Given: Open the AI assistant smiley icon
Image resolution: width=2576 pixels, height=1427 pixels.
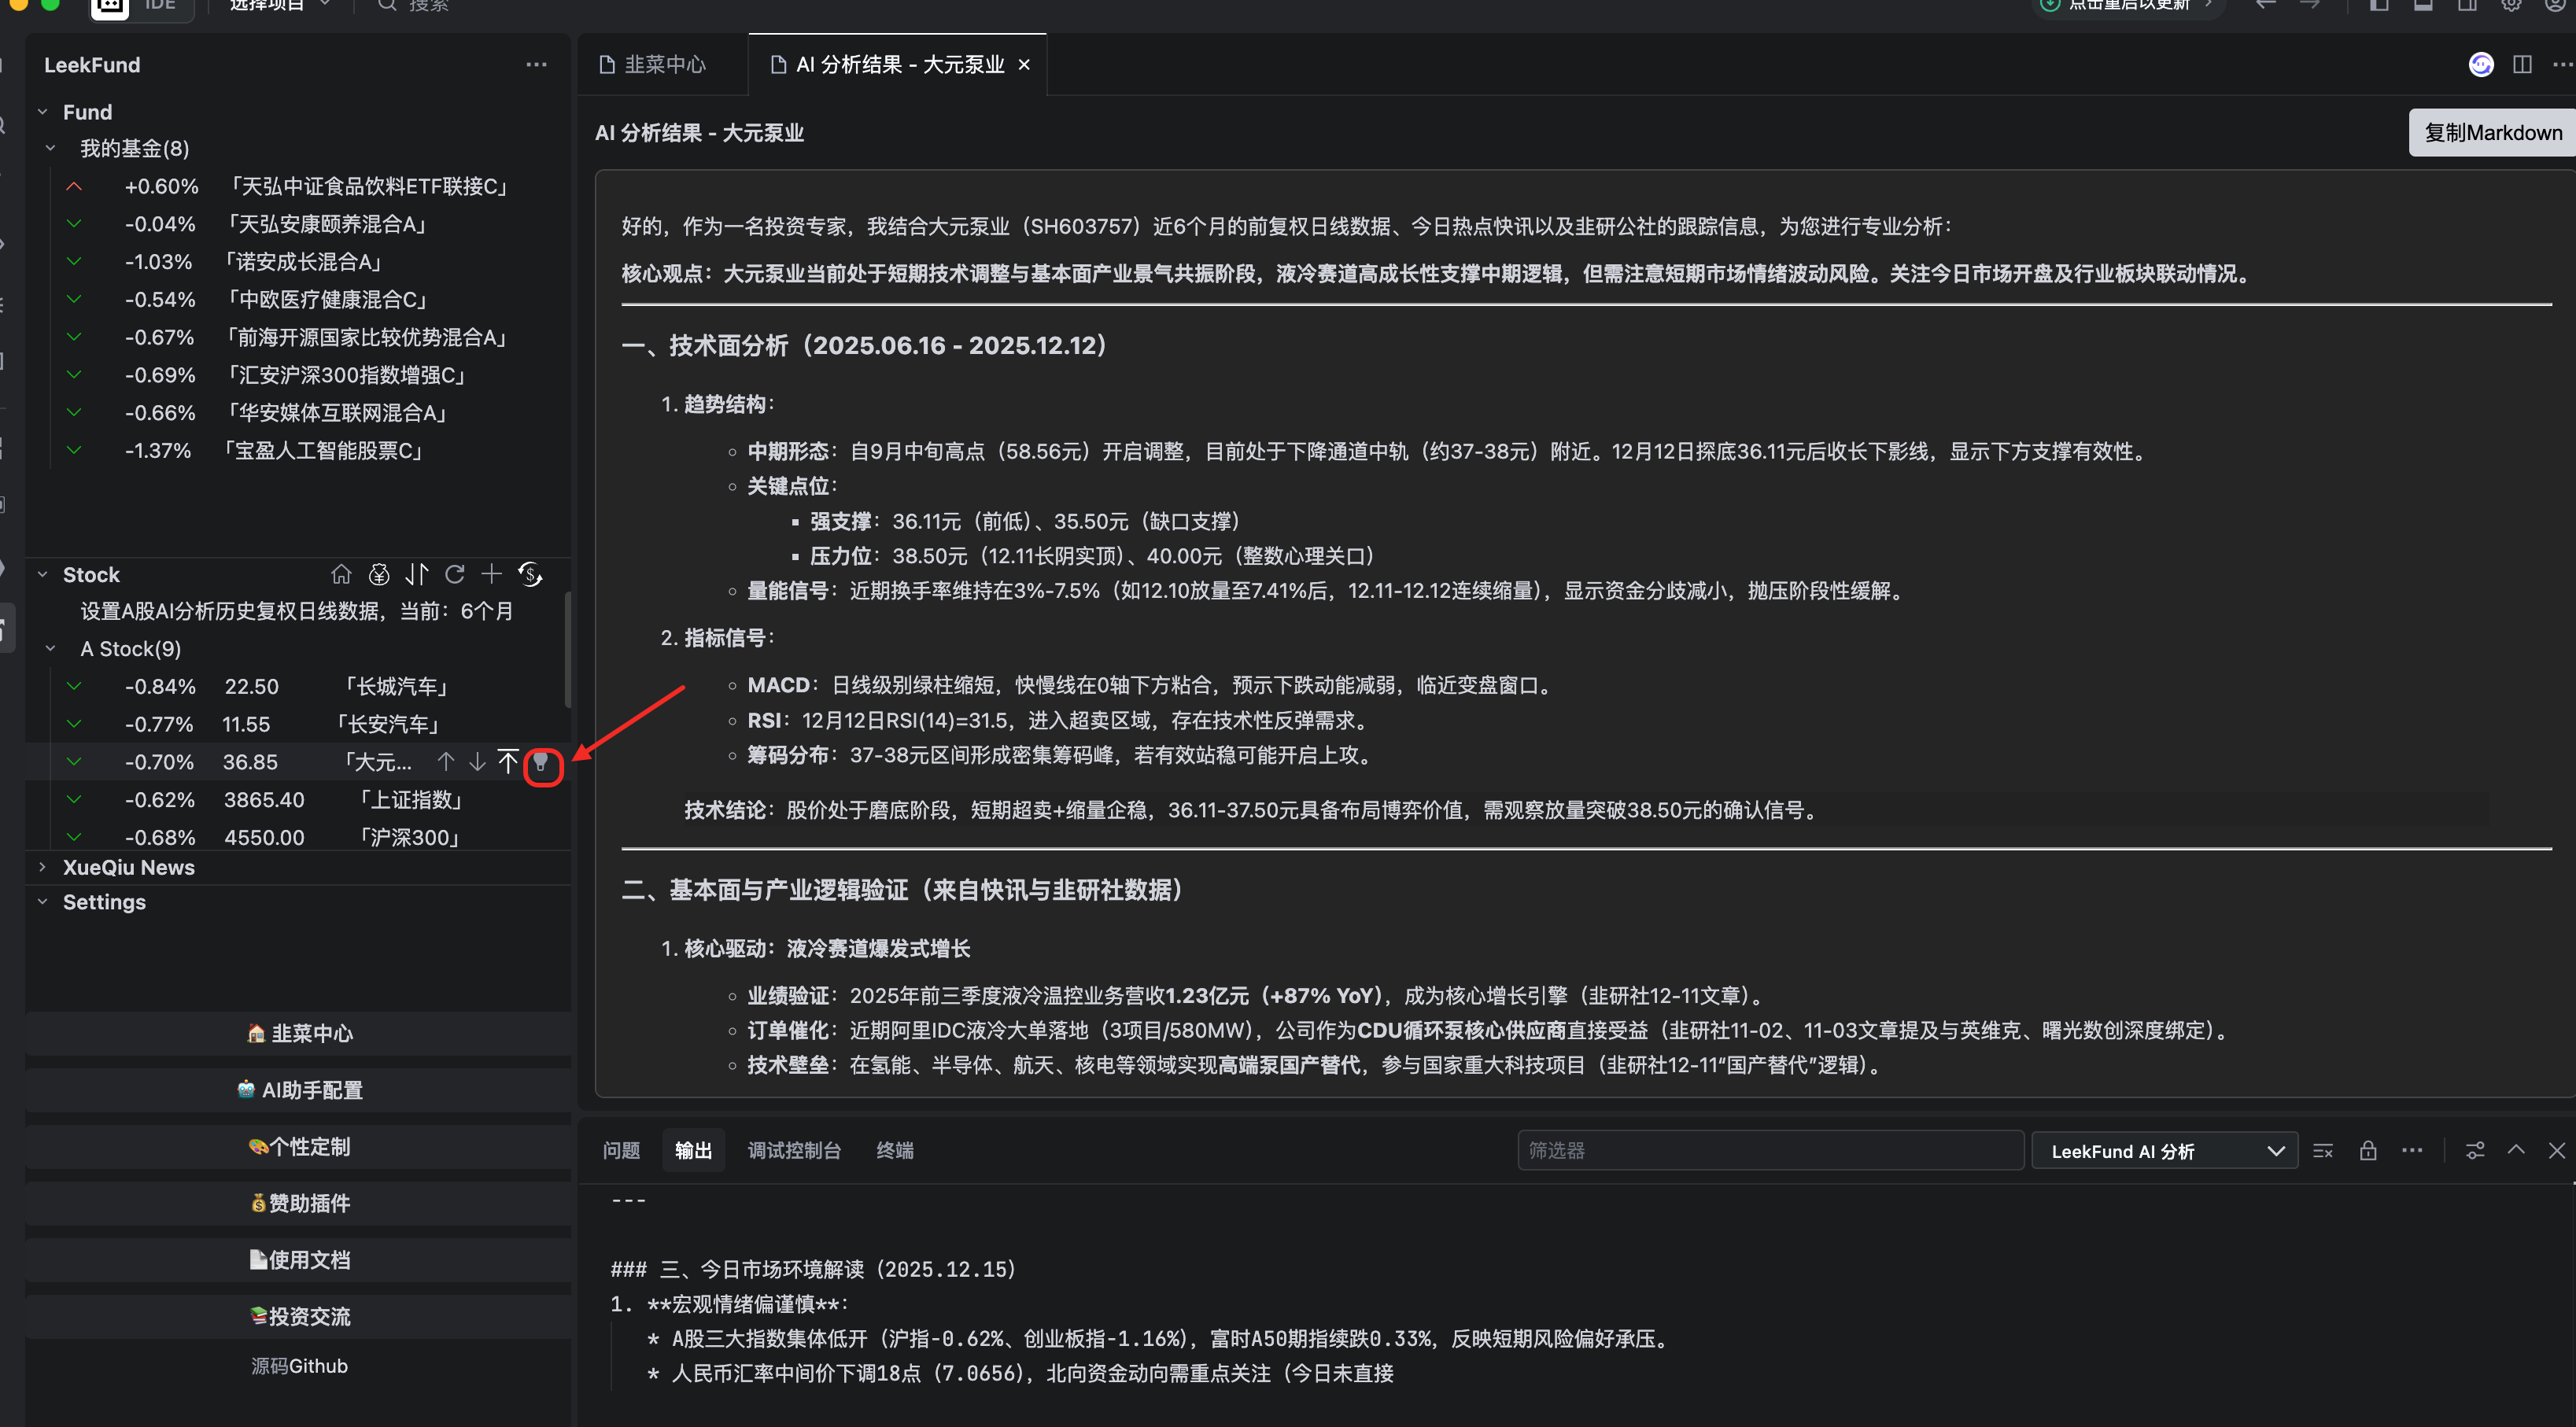Looking at the screenshot, I should (2481, 64).
